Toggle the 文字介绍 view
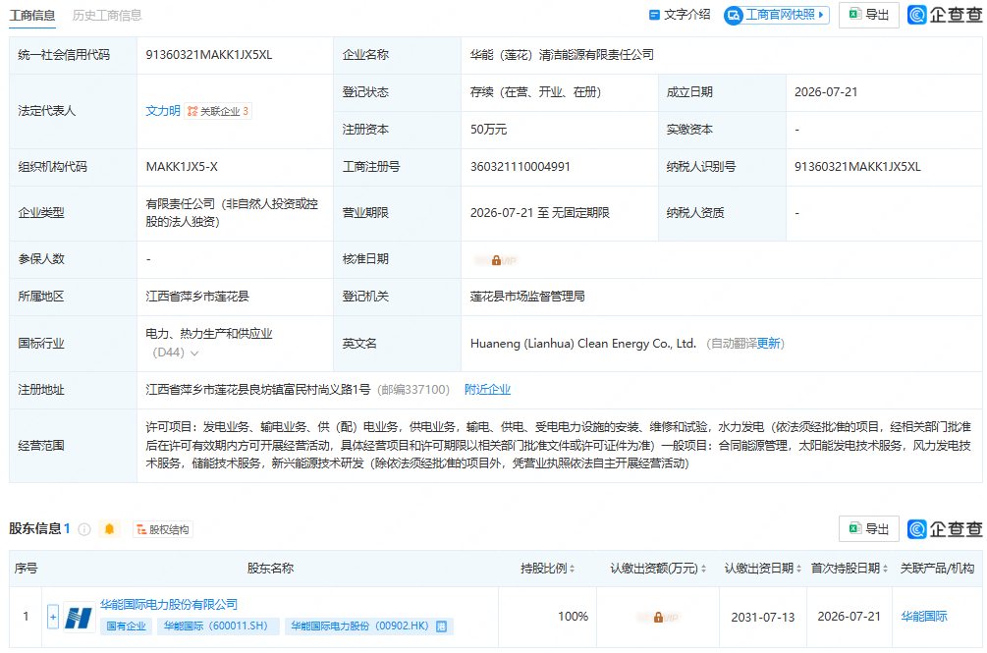 [680, 15]
